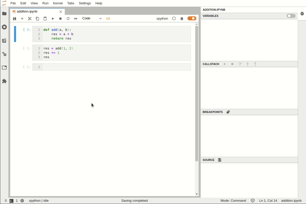Open the extension manager in the sidebar
The height and width of the screenshot is (204, 306).
[4, 81]
